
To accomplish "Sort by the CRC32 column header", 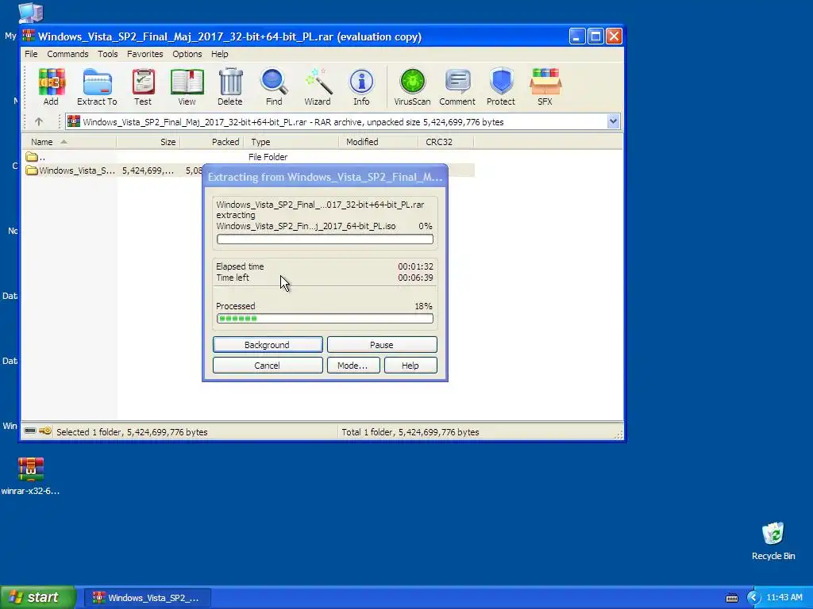I will click(x=445, y=142).
